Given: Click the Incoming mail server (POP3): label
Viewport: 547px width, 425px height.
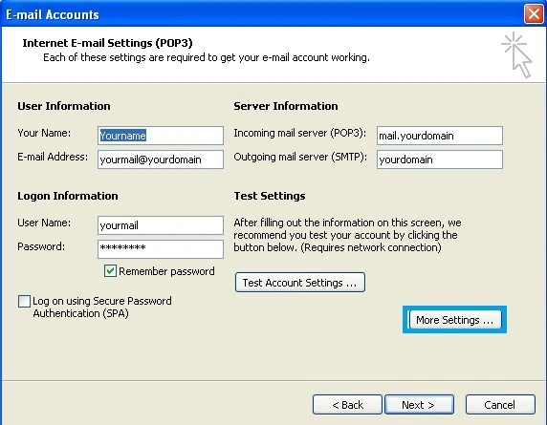Looking at the screenshot, I should [x=300, y=133].
